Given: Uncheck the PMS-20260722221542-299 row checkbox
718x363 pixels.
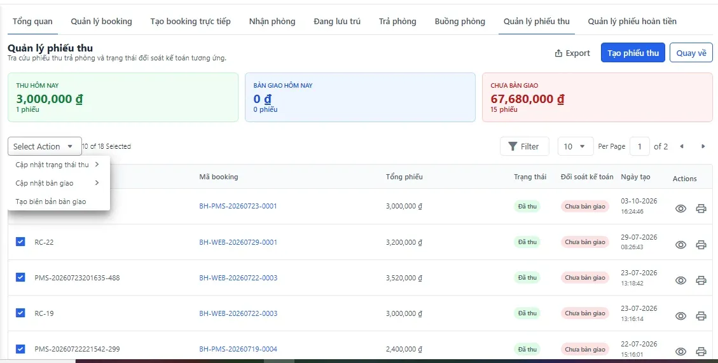Looking at the screenshot, I should tap(20, 349).
